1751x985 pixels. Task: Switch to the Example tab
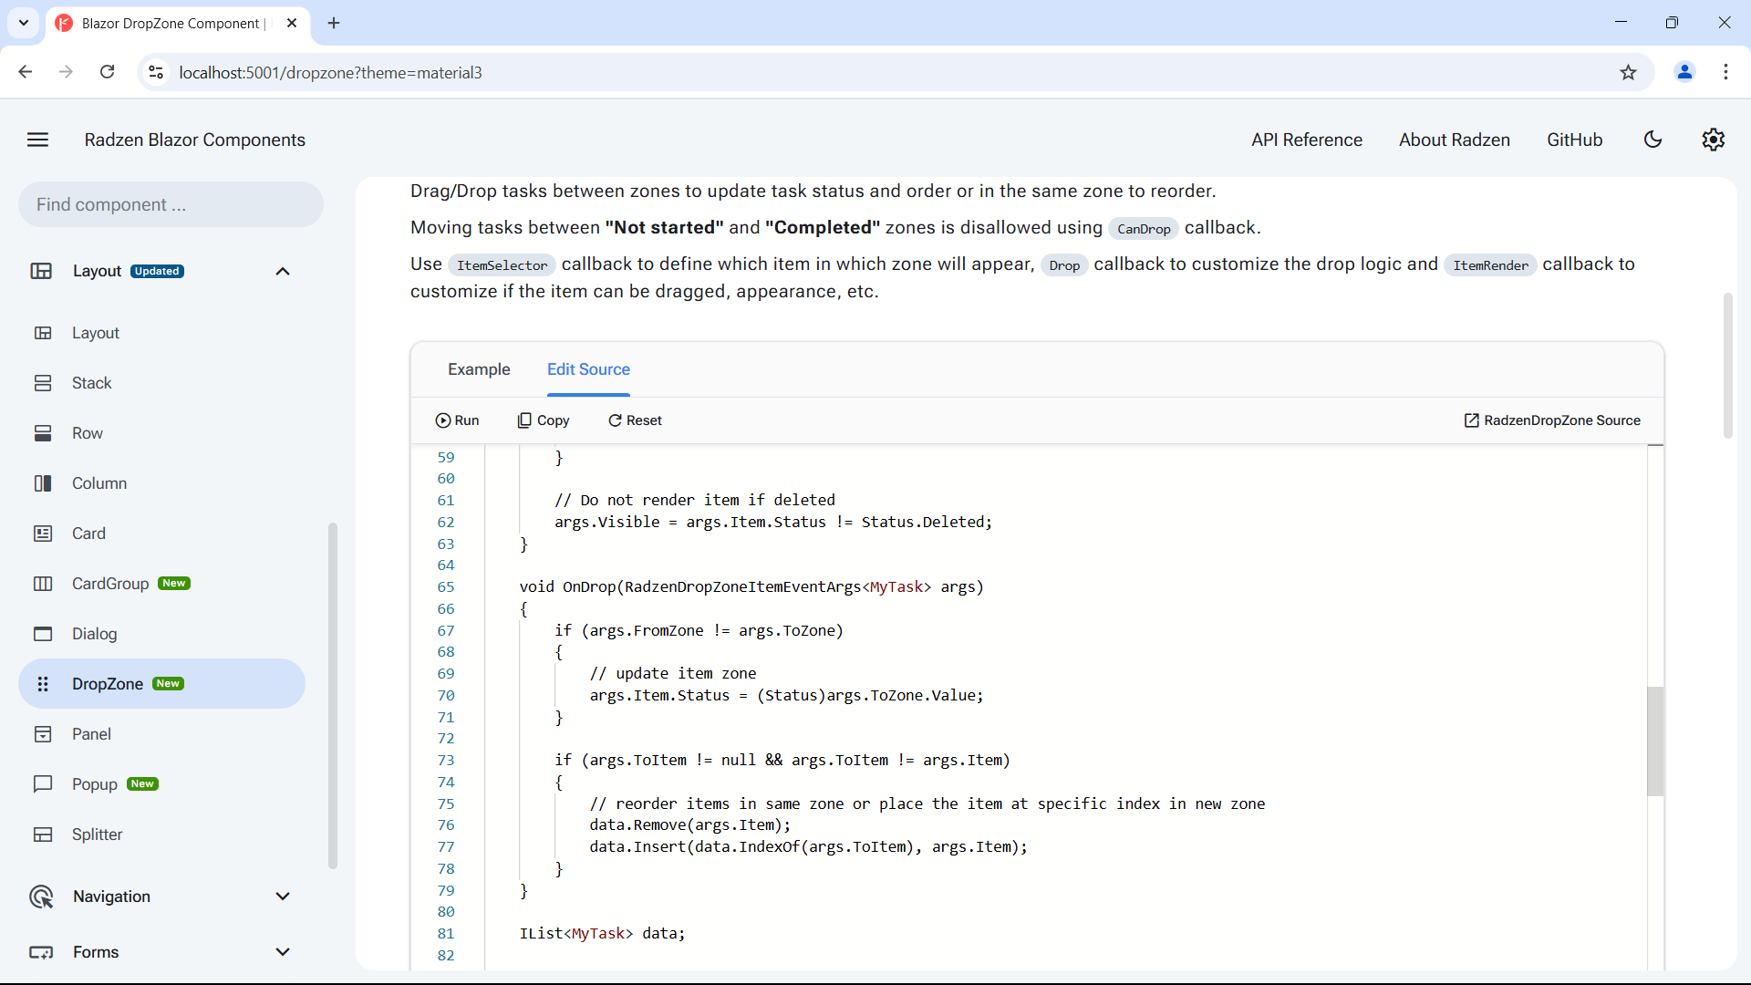[x=479, y=369]
